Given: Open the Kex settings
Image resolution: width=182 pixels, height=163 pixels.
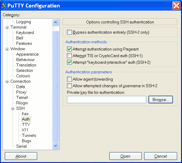Looking at the screenshot, I should click(x=25, y=114).
